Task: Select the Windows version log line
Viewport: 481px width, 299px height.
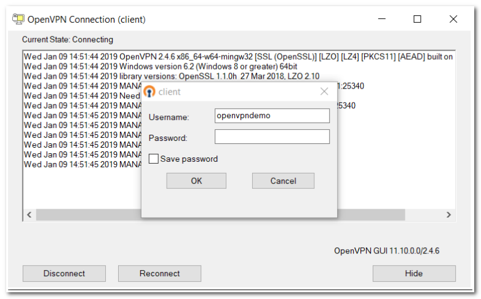Action: pos(161,66)
